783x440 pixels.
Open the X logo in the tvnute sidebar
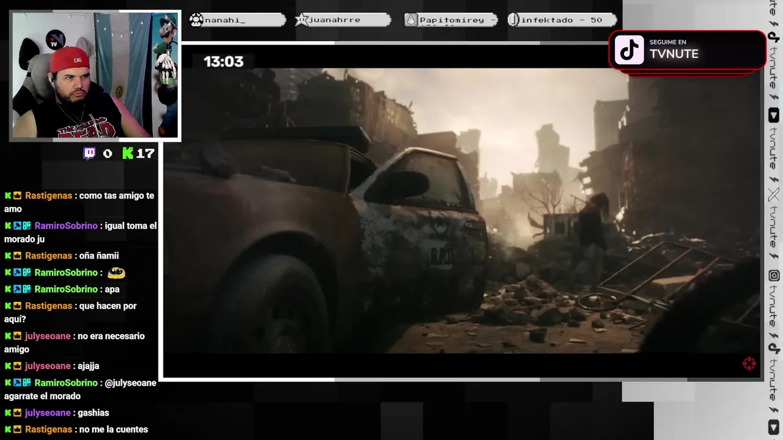[774, 196]
